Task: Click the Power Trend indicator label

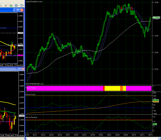Action: [30, 88]
